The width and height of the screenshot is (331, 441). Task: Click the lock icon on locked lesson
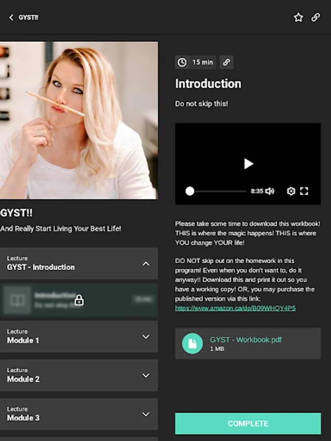point(79,300)
